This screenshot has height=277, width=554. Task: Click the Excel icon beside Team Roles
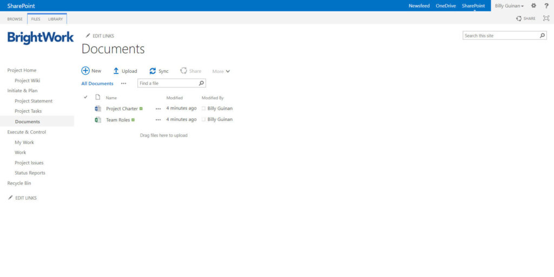click(98, 120)
